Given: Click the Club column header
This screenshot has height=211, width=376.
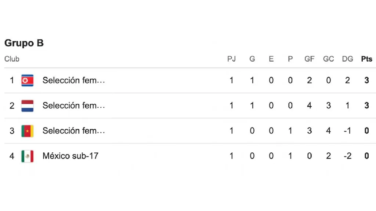Looking at the screenshot, I should pos(12,59).
